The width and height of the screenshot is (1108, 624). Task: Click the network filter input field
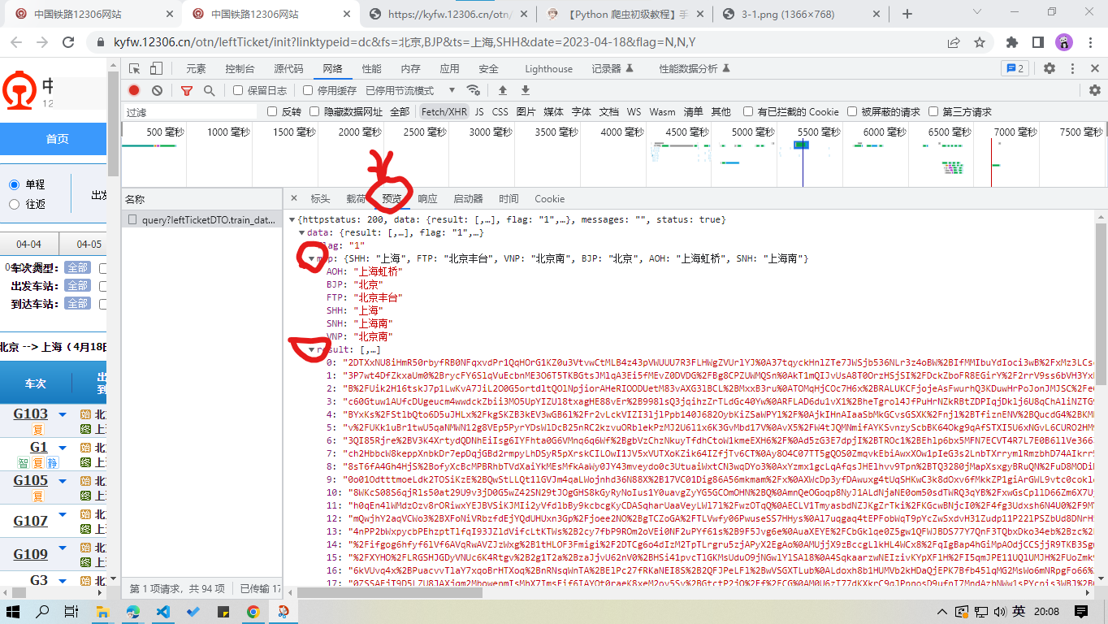(x=190, y=112)
